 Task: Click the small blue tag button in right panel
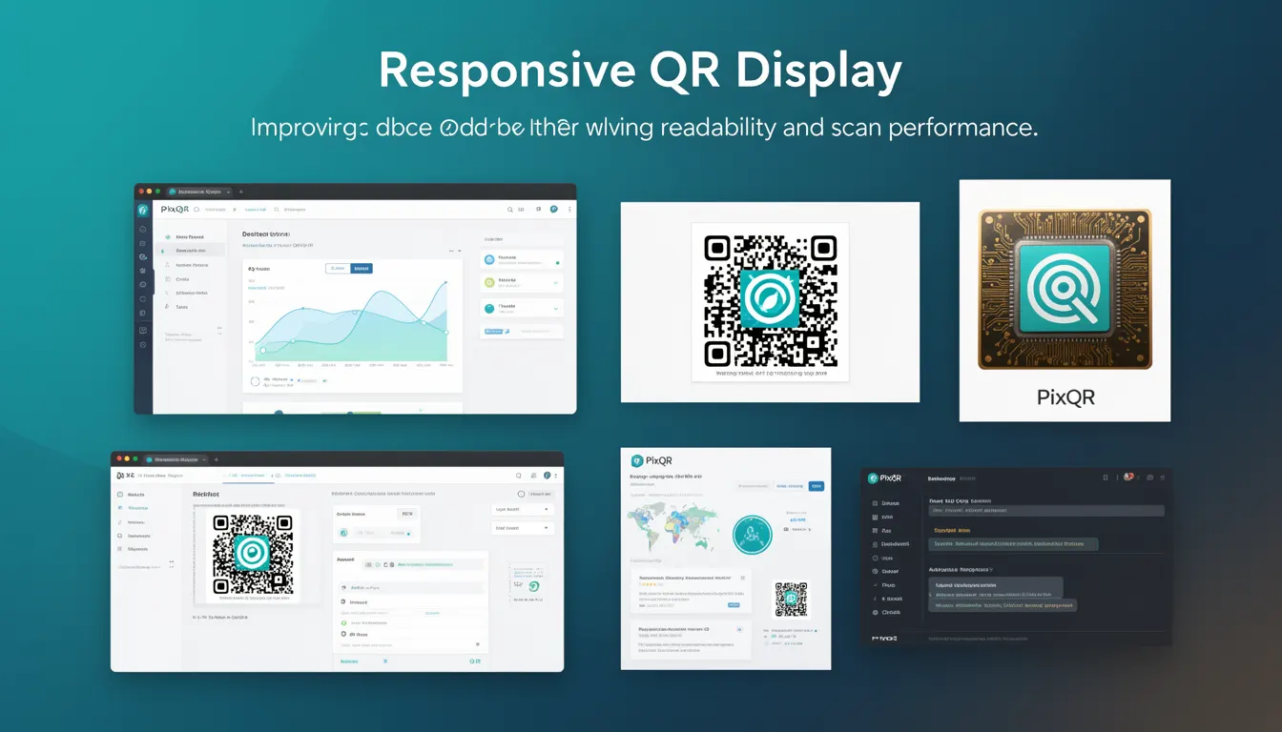494,332
